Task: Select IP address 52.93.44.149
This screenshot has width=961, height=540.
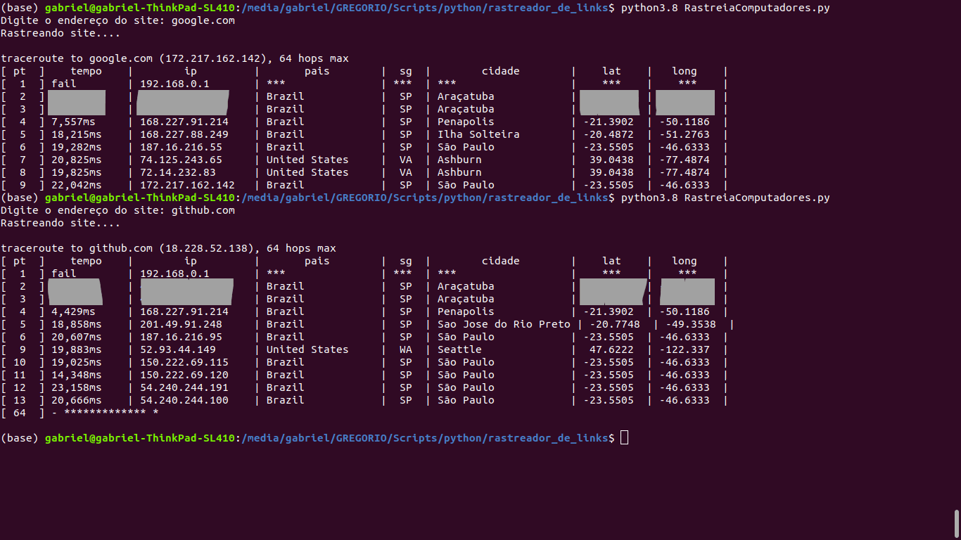Action: pyautogui.click(x=177, y=349)
